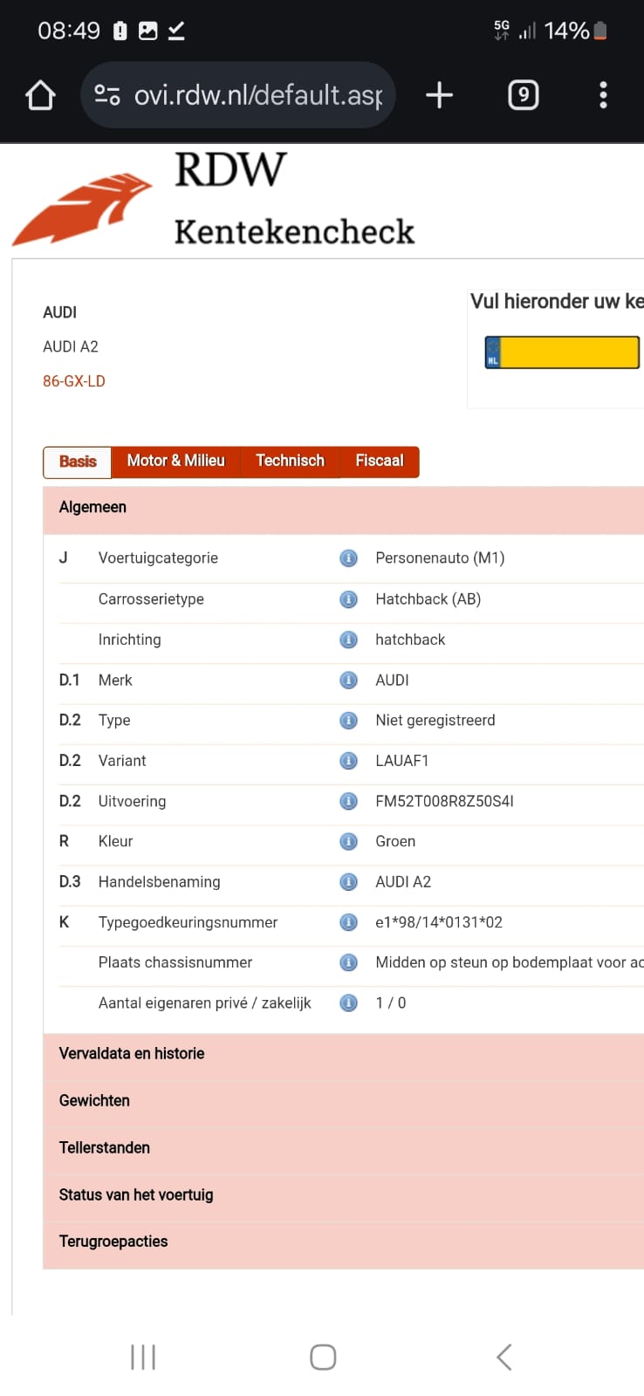Click info icon for Carrosserietype

click(x=348, y=599)
